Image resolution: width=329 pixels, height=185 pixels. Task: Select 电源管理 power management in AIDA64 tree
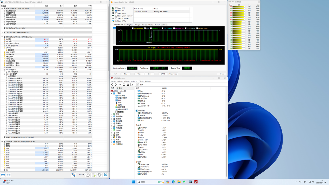pos(120,107)
